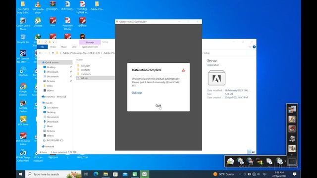This screenshot has width=317, height=178.
Task: Open the Adobe Pho... folder on desktop
Action: [97, 5]
